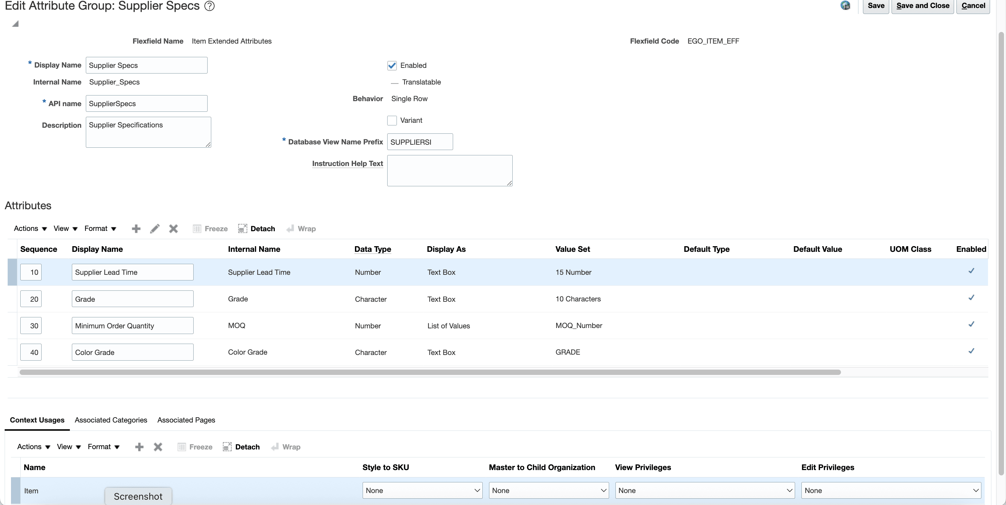Click the help icon next to the page title
Image resolution: width=1006 pixels, height=505 pixels.
point(210,6)
